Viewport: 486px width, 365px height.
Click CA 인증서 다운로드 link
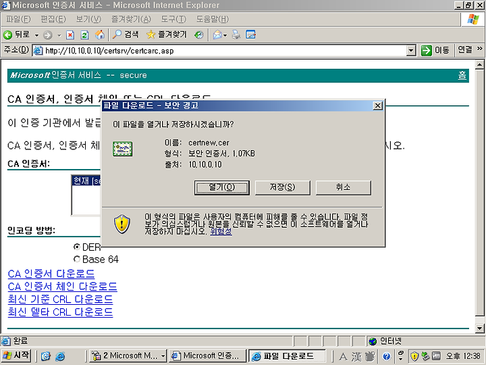coord(51,274)
